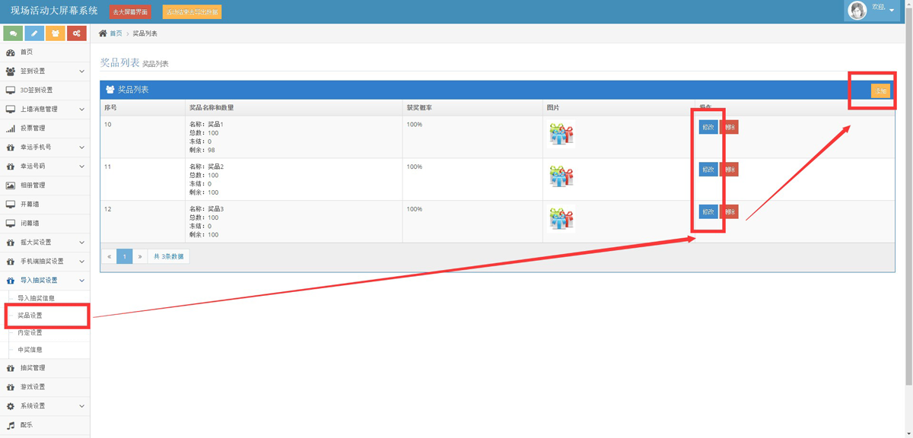Screen dimensions: 913x438
Task: Click 添加 button to add prize
Action: point(880,90)
